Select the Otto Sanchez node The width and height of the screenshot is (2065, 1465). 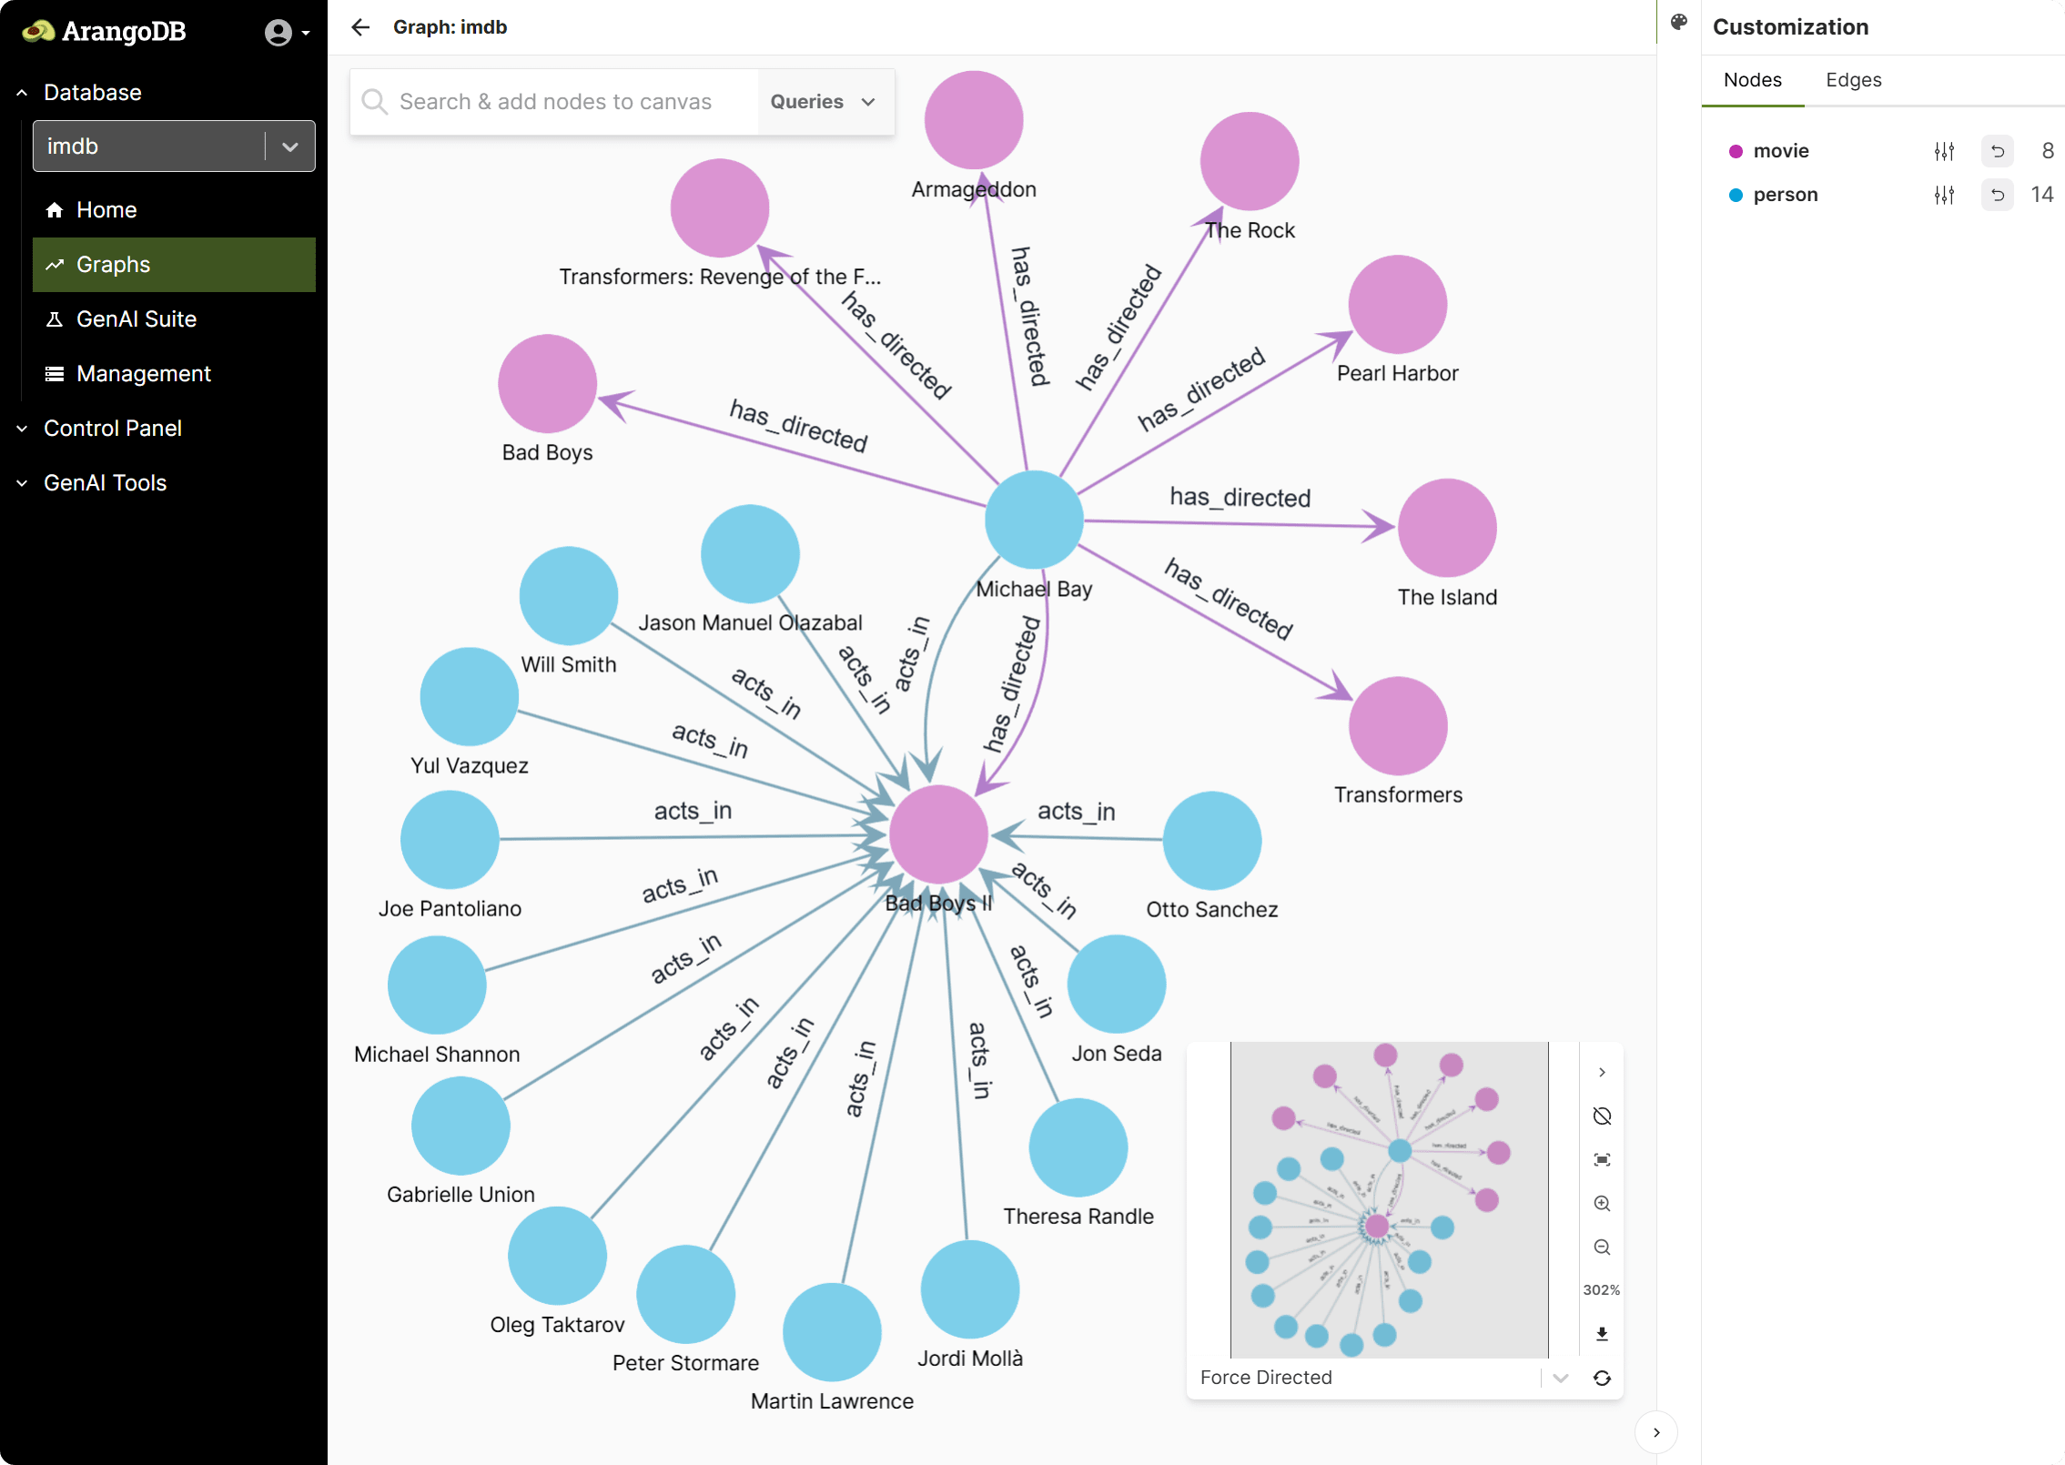pos(1211,840)
